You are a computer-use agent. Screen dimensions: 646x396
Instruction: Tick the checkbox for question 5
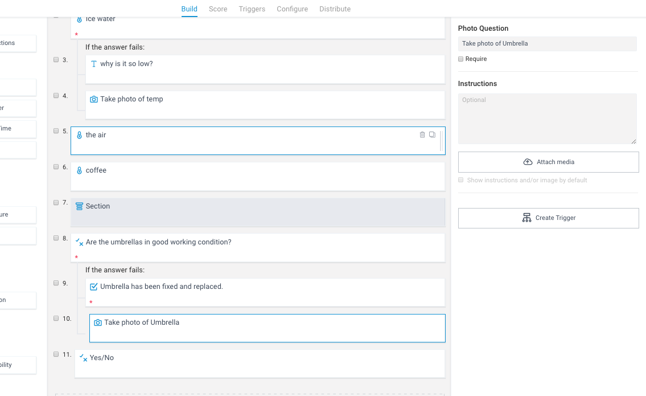pos(56,131)
